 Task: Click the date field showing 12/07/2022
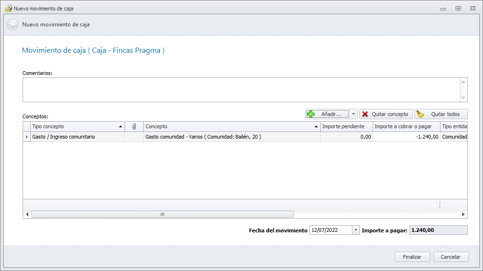pyautogui.click(x=331, y=230)
